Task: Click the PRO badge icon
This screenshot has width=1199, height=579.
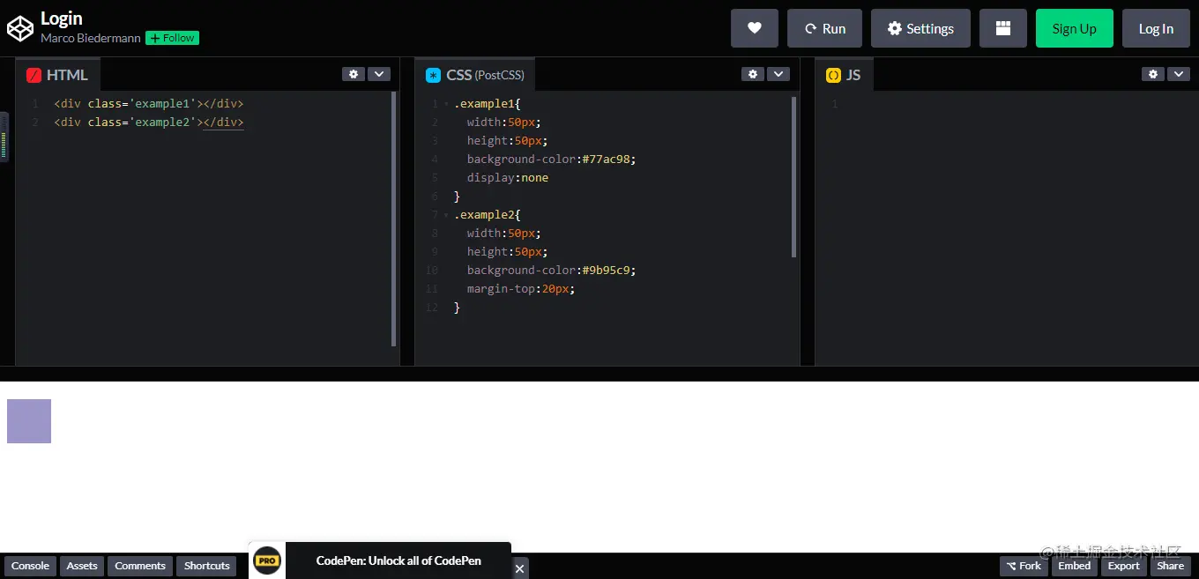Action: click(x=267, y=560)
